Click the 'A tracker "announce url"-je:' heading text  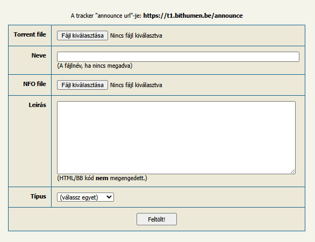point(106,16)
